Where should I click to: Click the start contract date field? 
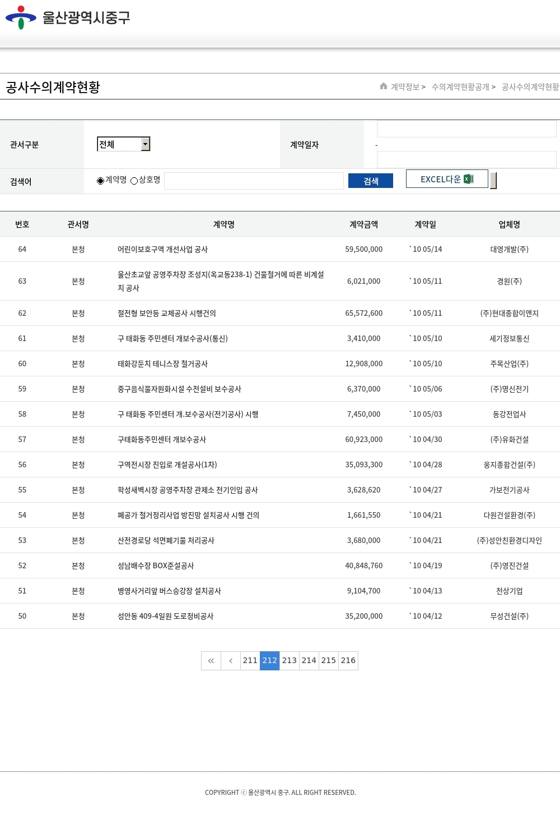click(x=466, y=129)
